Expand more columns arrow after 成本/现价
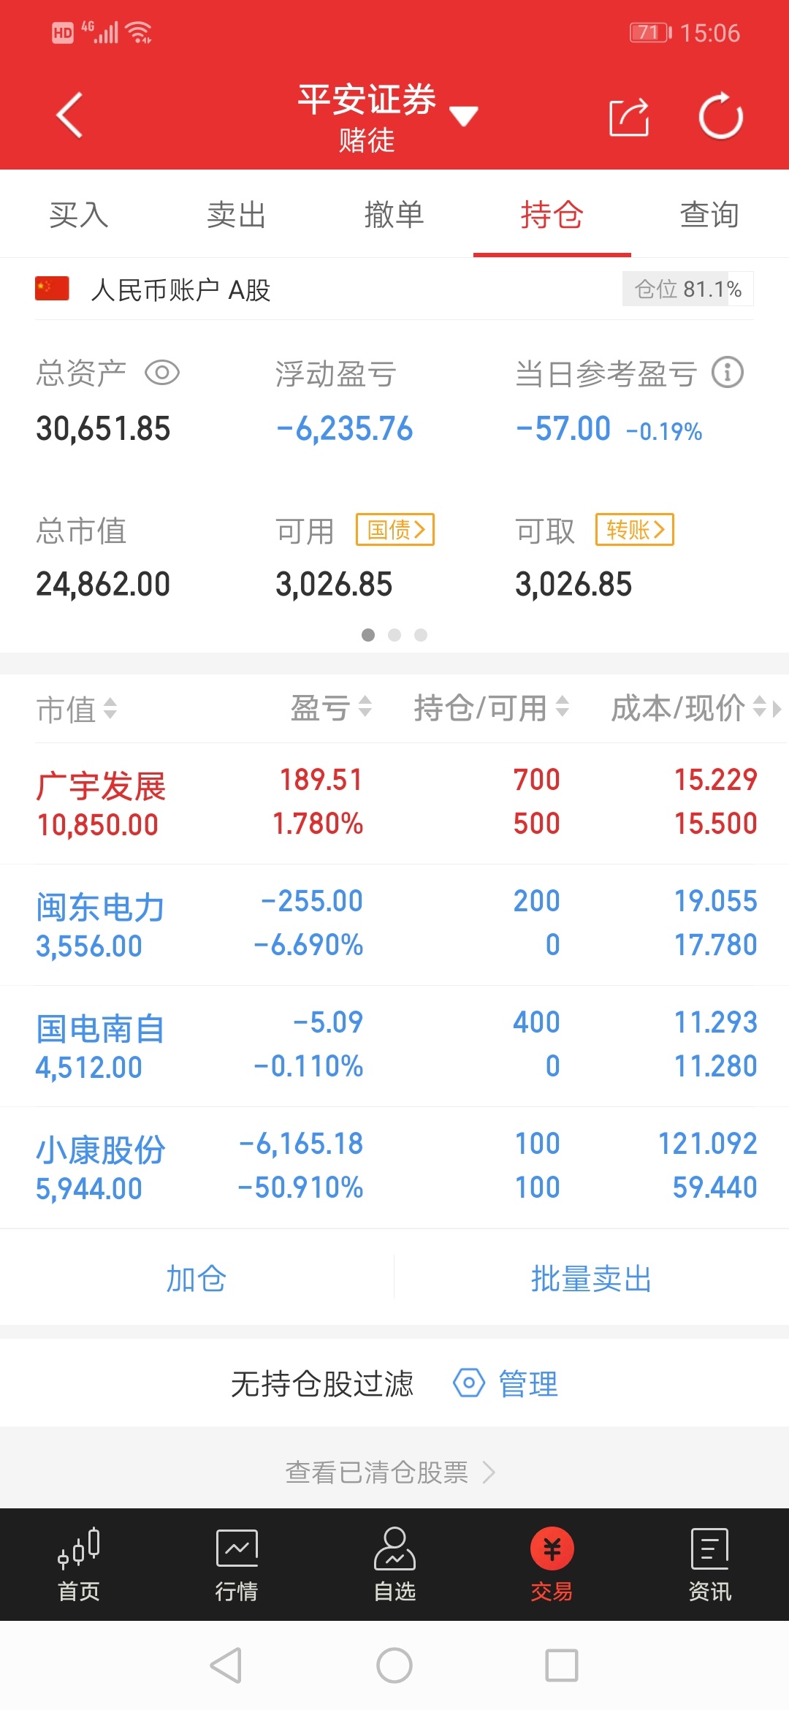789x1710 pixels. click(x=776, y=708)
